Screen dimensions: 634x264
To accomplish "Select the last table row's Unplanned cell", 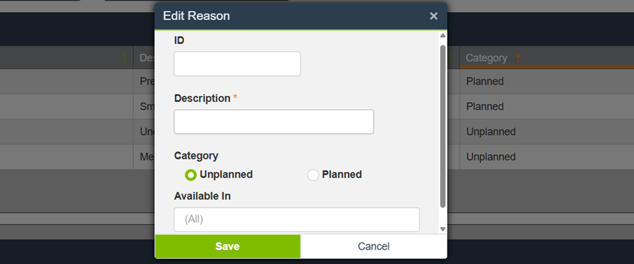I will (490, 157).
